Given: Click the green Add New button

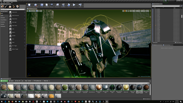Looking at the screenshot, I should pyautogui.click(x=4, y=81).
